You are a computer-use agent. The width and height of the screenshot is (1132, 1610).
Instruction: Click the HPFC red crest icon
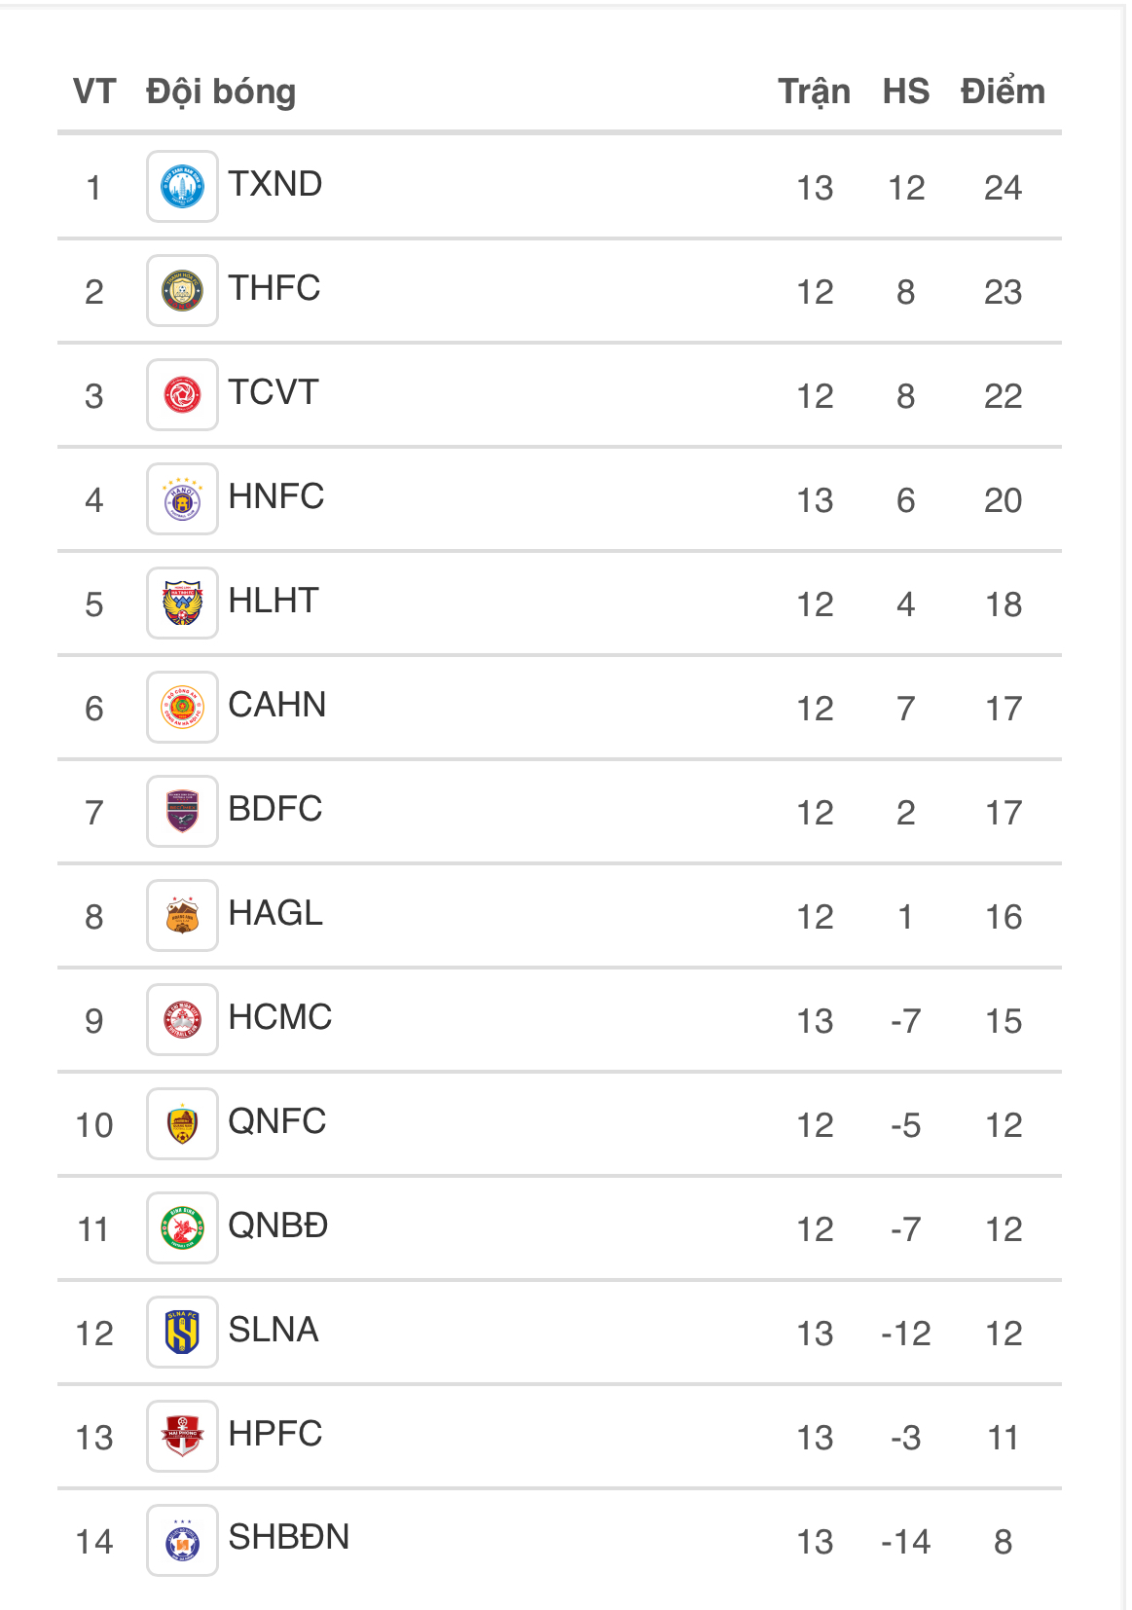(182, 1437)
